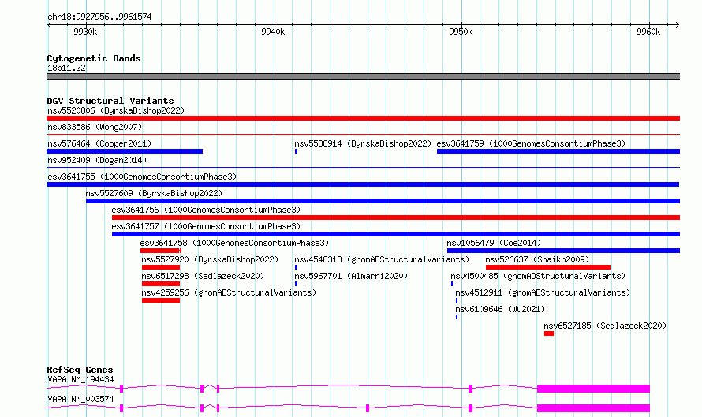Click the red bar under nsv5520806
The height and width of the screenshot is (417, 702).
(x=363, y=118)
